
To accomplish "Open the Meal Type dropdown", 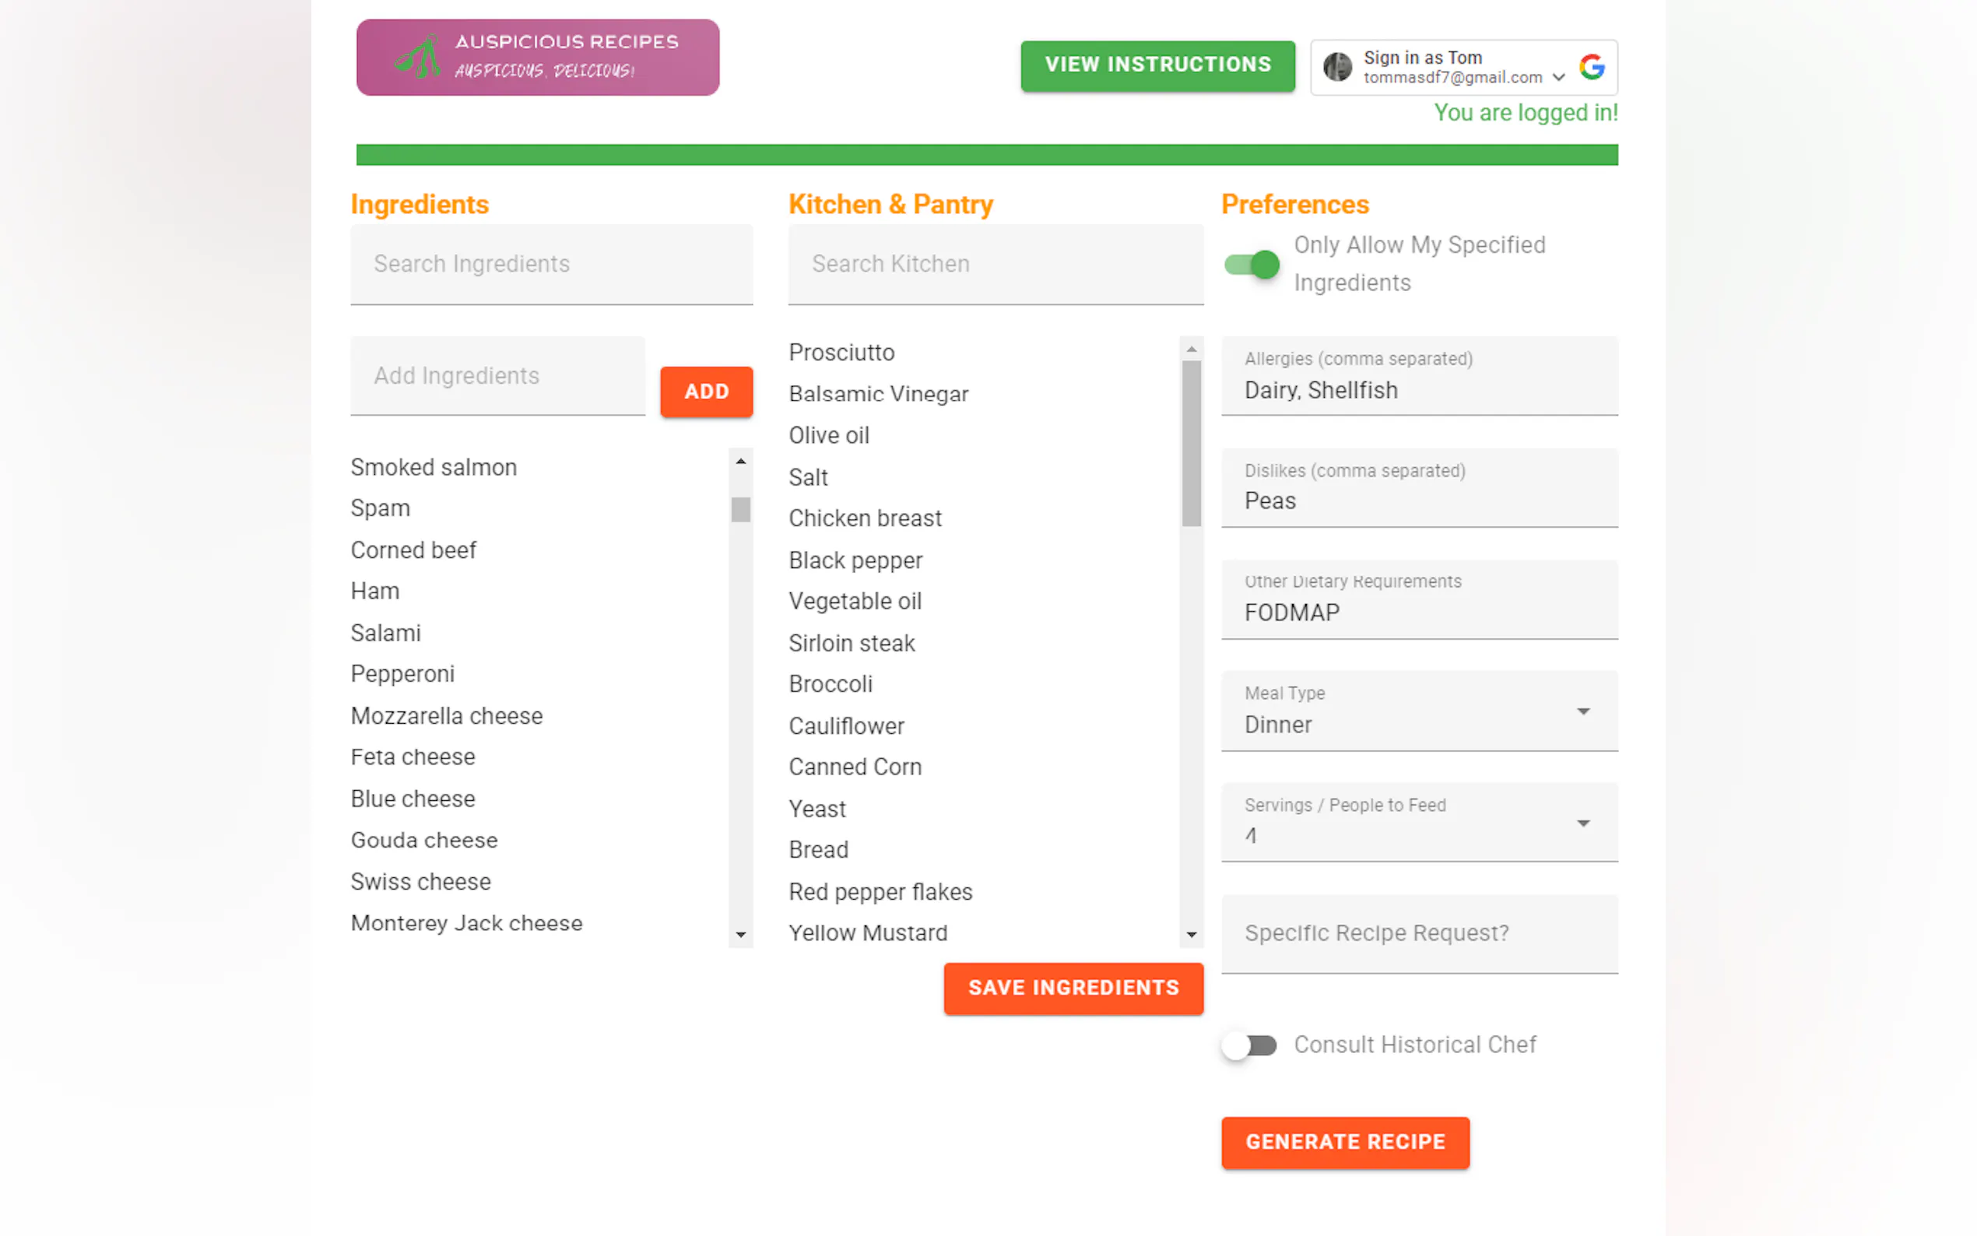I will 1418,711.
